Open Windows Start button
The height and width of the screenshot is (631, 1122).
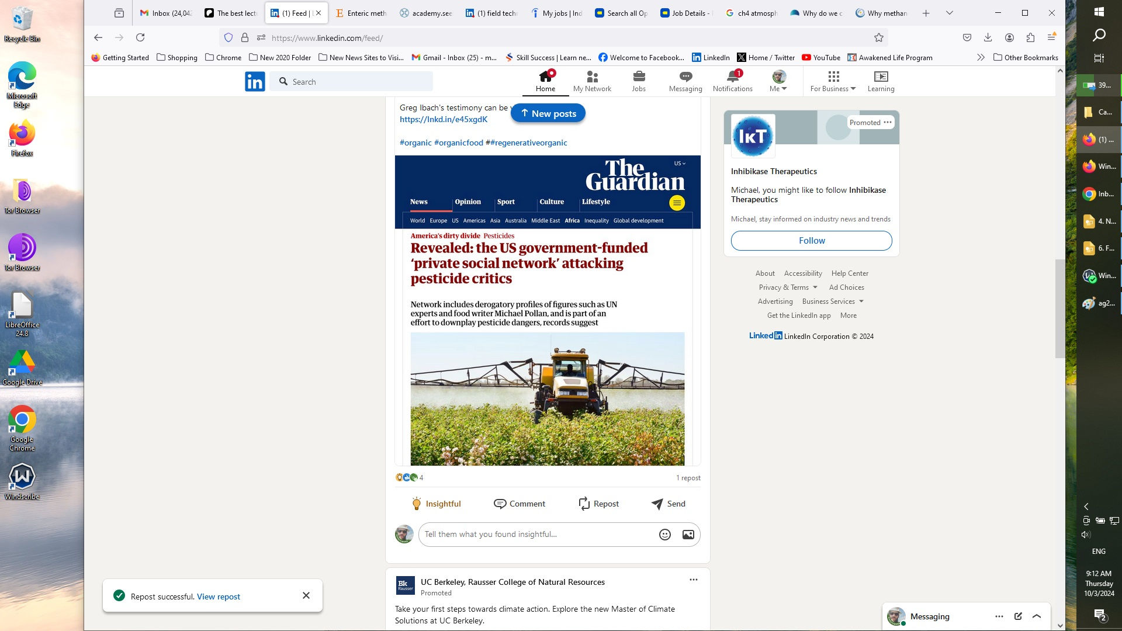[x=1099, y=12]
